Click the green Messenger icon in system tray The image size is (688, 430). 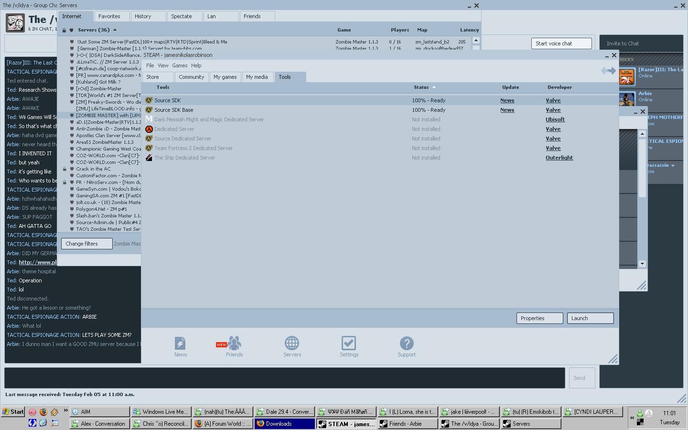pos(640,413)
